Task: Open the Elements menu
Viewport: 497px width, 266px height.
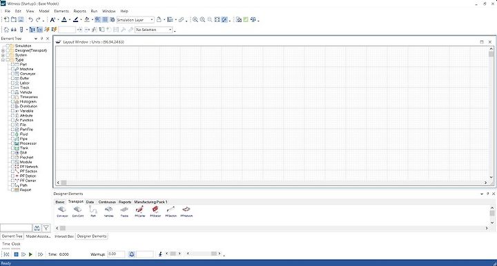Action: [61, 11]
